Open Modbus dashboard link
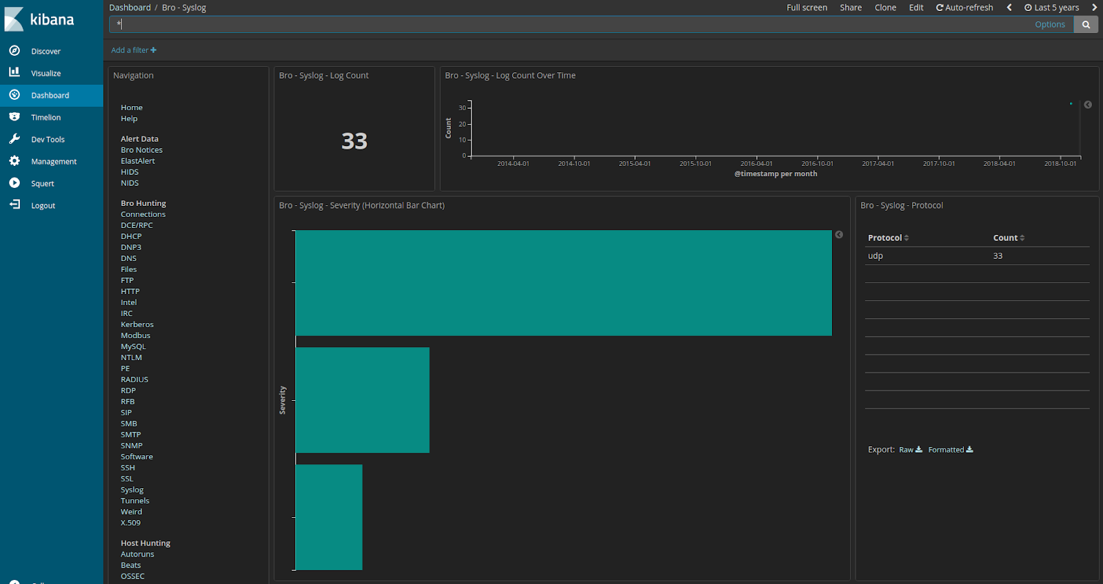 click(x=135, y=335)
